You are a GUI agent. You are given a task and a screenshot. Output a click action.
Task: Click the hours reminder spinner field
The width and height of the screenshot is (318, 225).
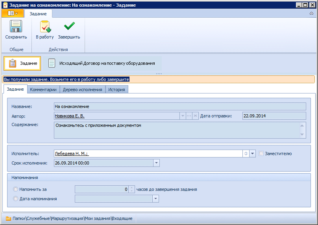pos(102,189)
